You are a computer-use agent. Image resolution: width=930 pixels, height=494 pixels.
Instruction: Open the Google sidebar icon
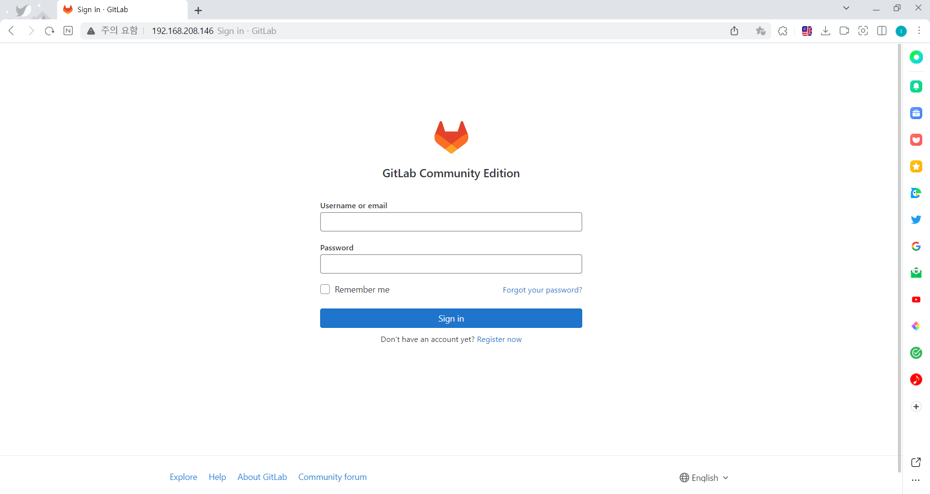click(916, 247)
